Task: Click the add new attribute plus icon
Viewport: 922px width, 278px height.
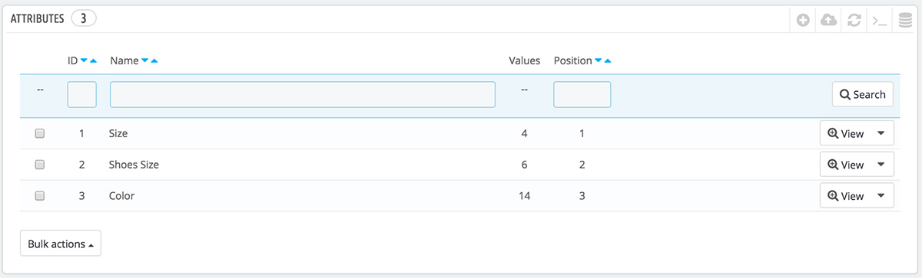Action: pos(803,21)
